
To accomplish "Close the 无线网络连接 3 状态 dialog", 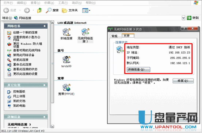I will 193,28.
